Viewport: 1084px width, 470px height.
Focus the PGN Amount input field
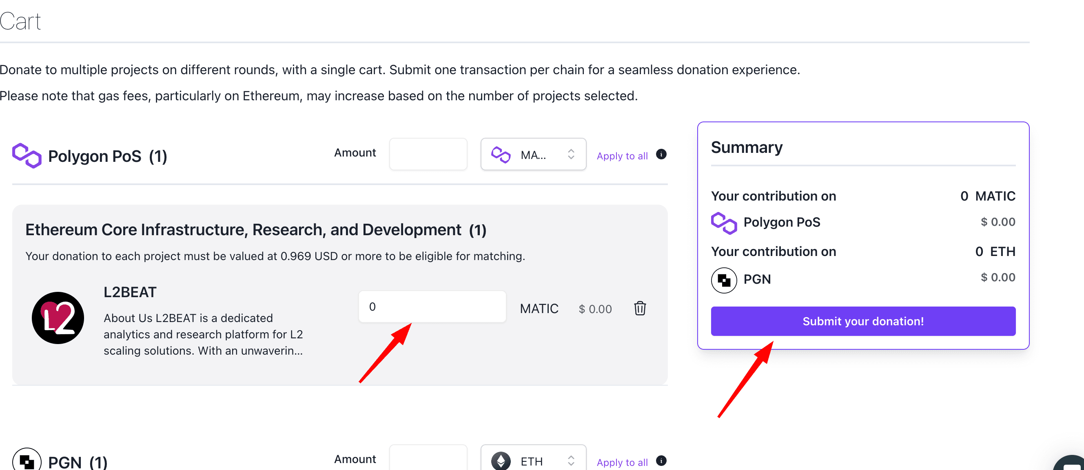pyautogui.click(x=428, y=458)
